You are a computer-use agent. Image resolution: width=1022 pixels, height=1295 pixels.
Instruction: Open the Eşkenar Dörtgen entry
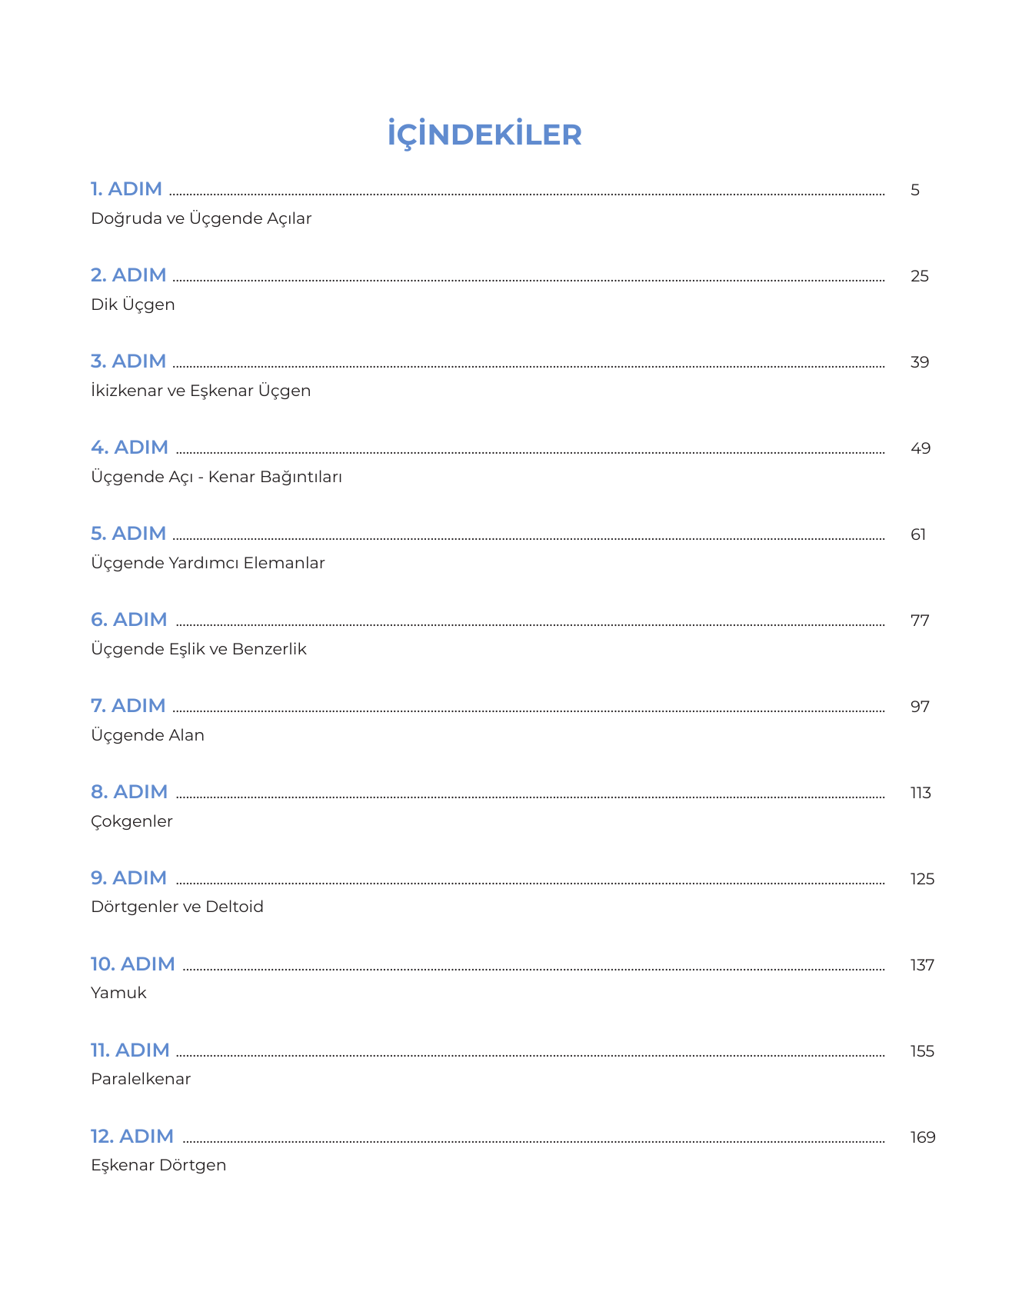[158, 1165]
